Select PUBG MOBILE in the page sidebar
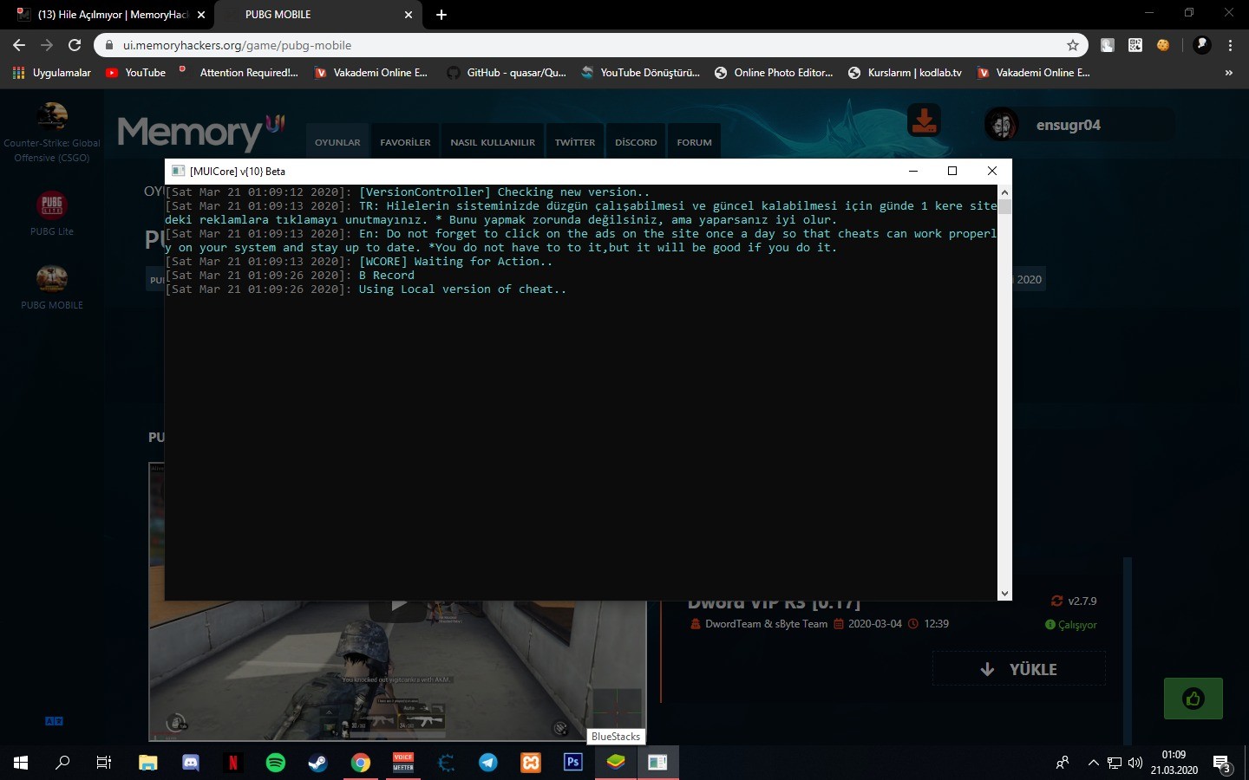 [x=52, y=287]
